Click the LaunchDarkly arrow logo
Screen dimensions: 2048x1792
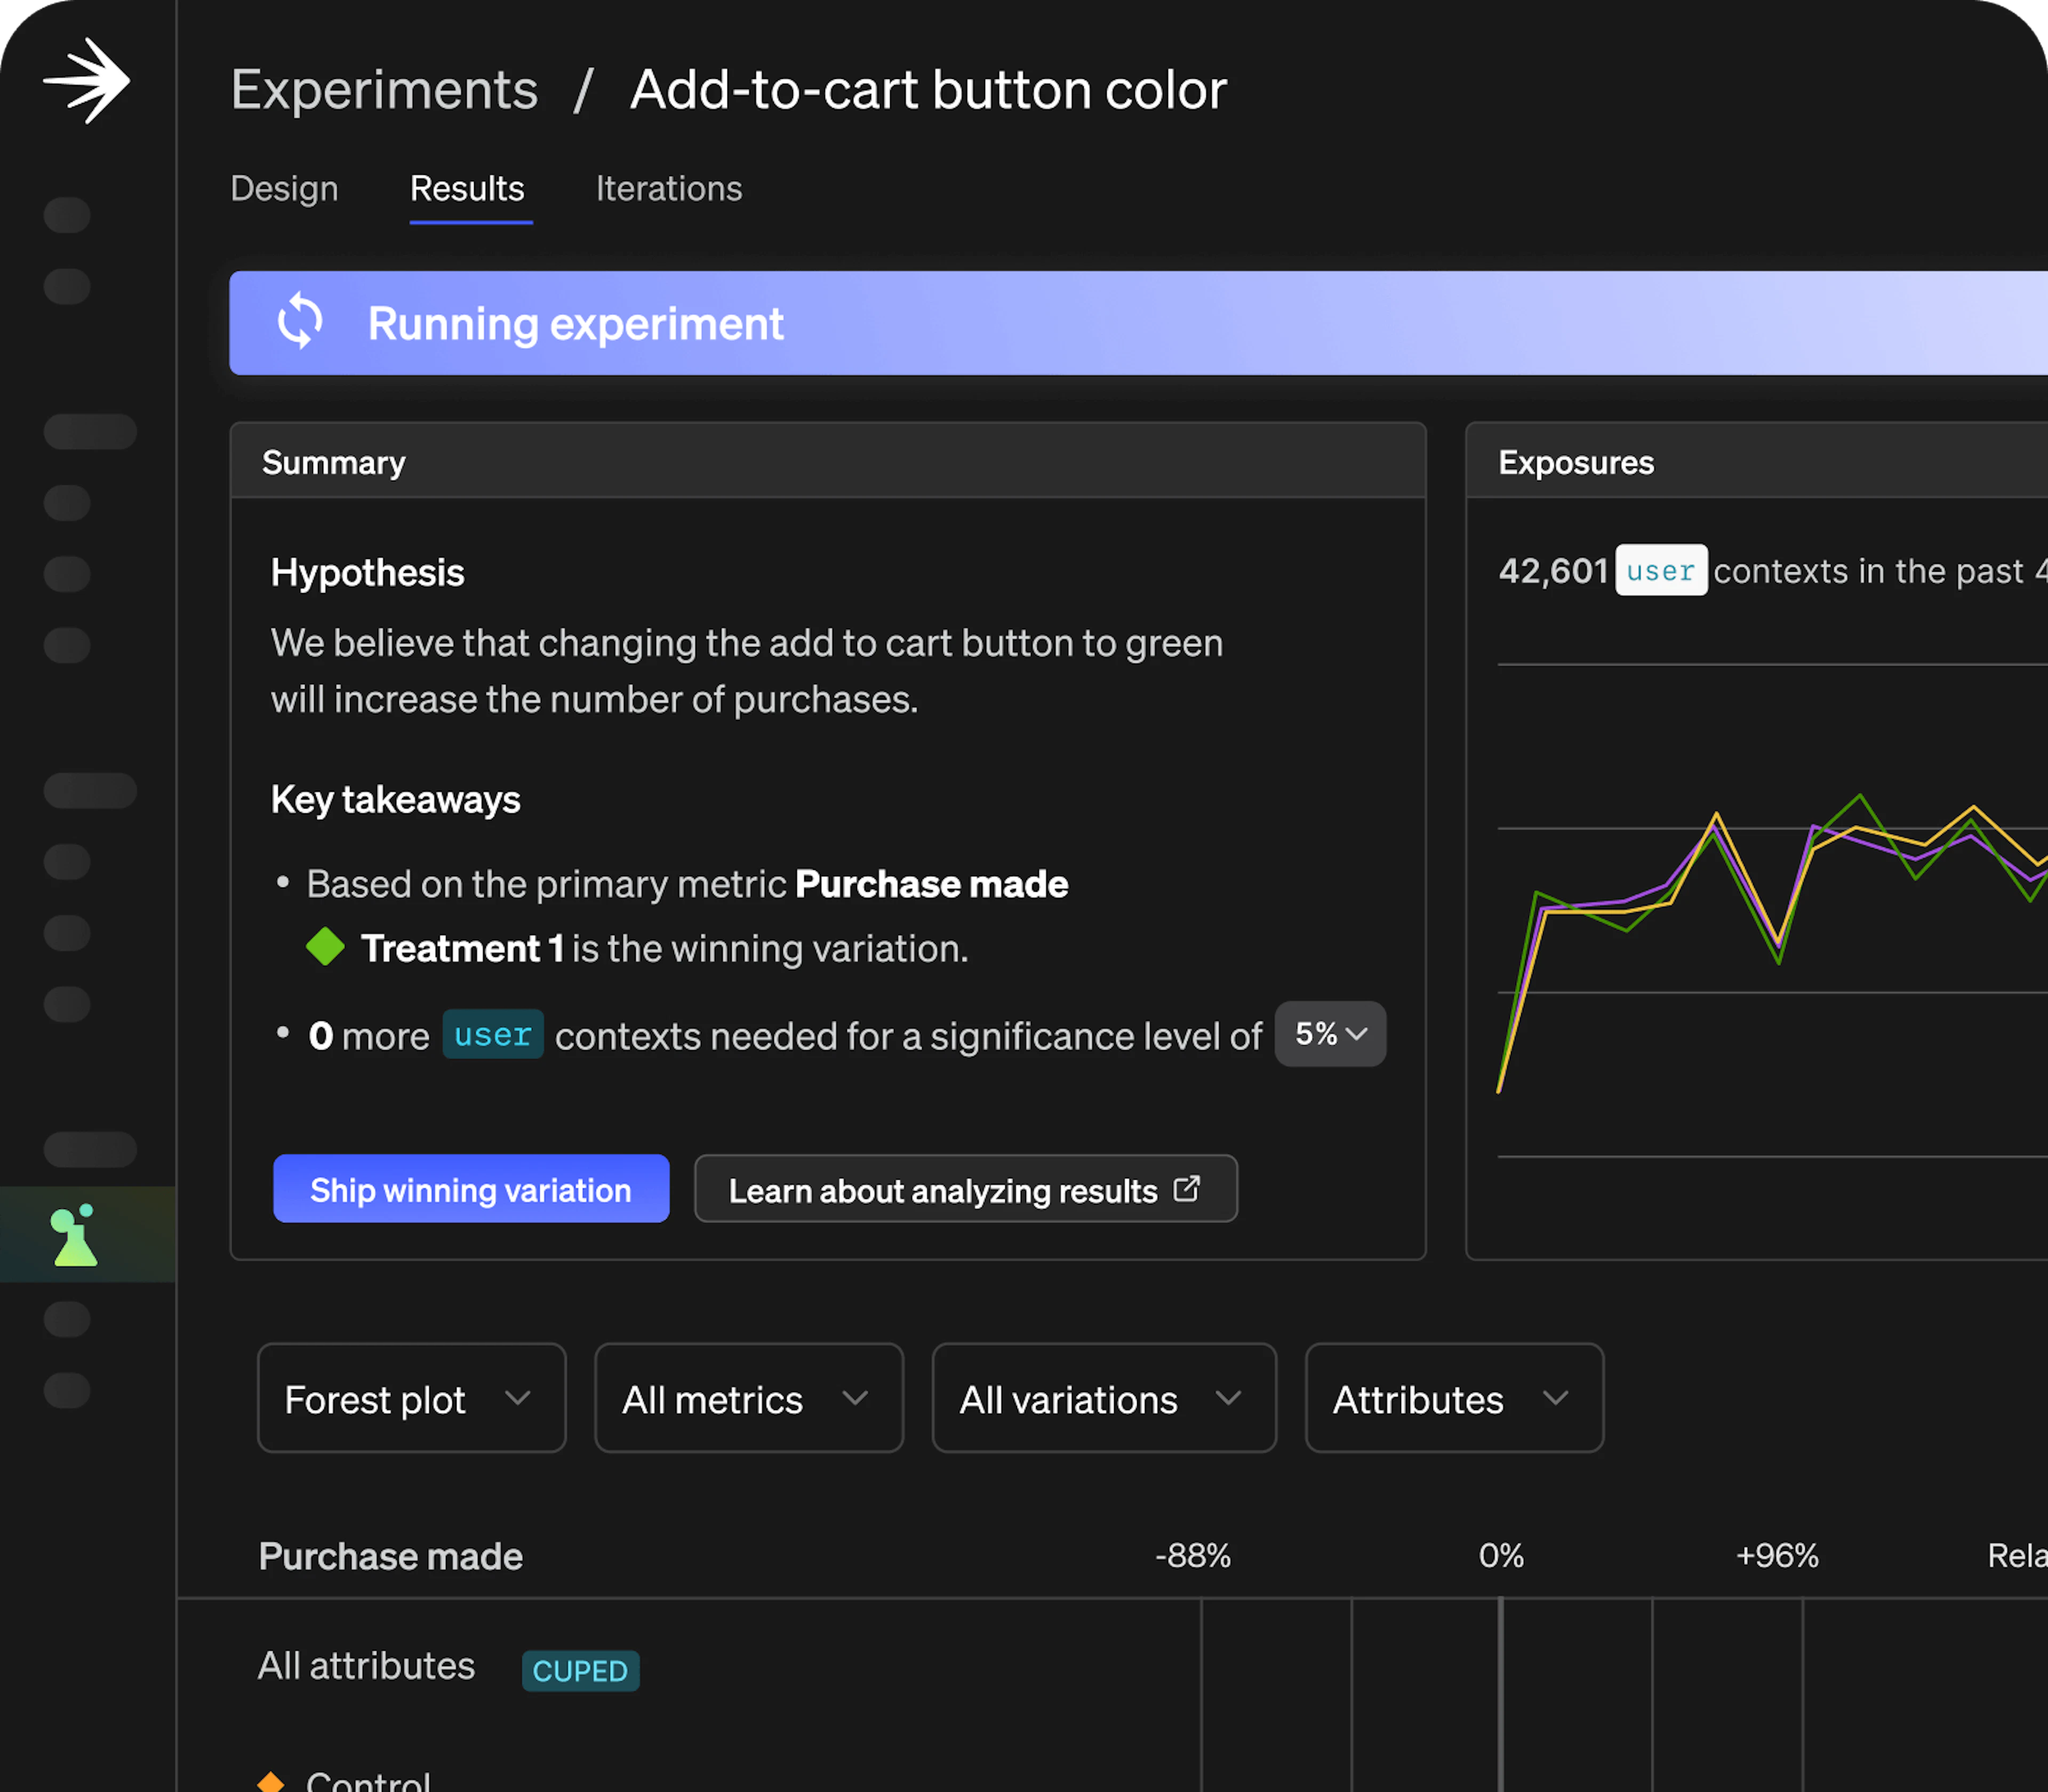(x=87, y=81)
